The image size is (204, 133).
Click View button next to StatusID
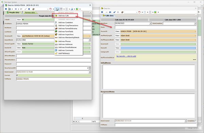(117, 48)
